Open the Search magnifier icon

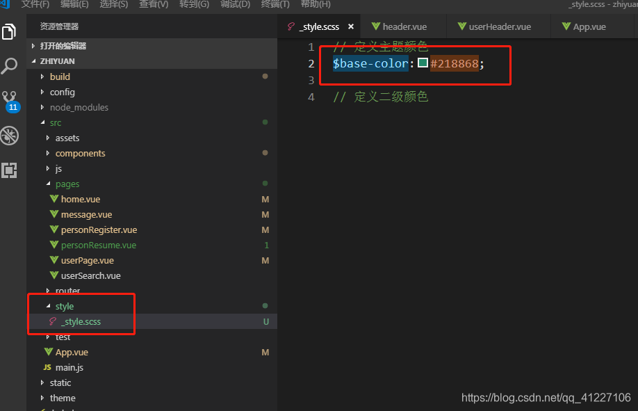9,65
